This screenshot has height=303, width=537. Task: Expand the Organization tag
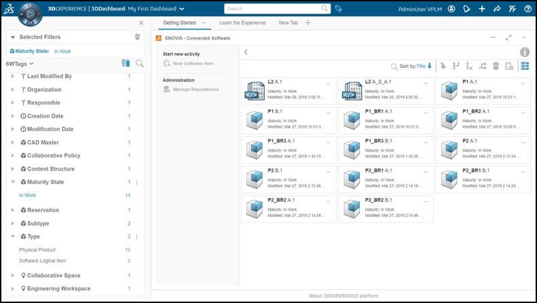click(13, 90)
